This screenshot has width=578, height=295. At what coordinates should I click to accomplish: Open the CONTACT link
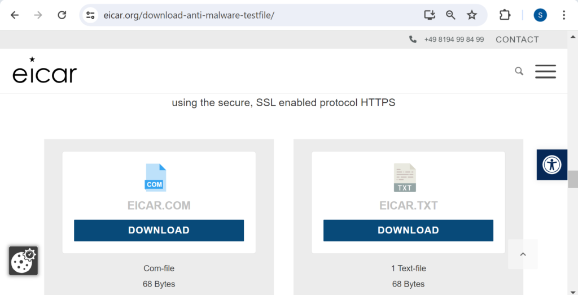tap(517, 40)
